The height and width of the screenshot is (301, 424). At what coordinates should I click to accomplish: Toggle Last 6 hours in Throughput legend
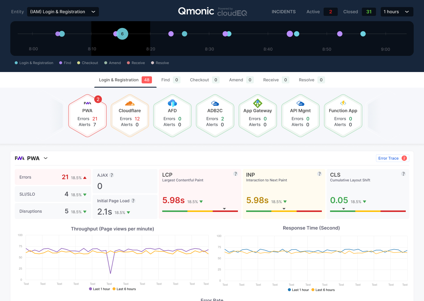(x=124, y=289)
